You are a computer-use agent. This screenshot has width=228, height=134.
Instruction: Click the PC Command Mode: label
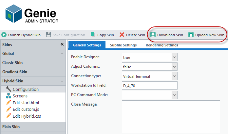click(89, 95)
